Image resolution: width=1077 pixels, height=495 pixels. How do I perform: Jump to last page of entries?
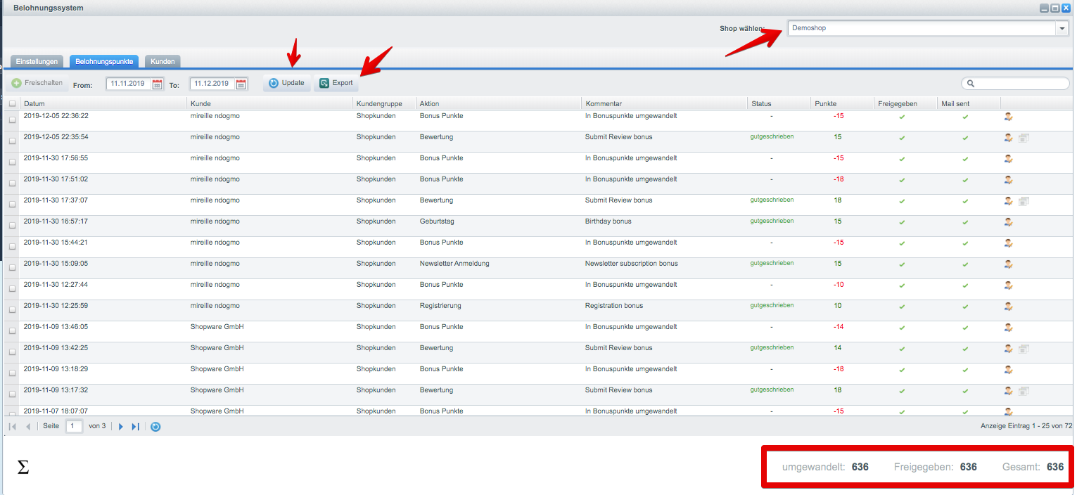point(136,426)
